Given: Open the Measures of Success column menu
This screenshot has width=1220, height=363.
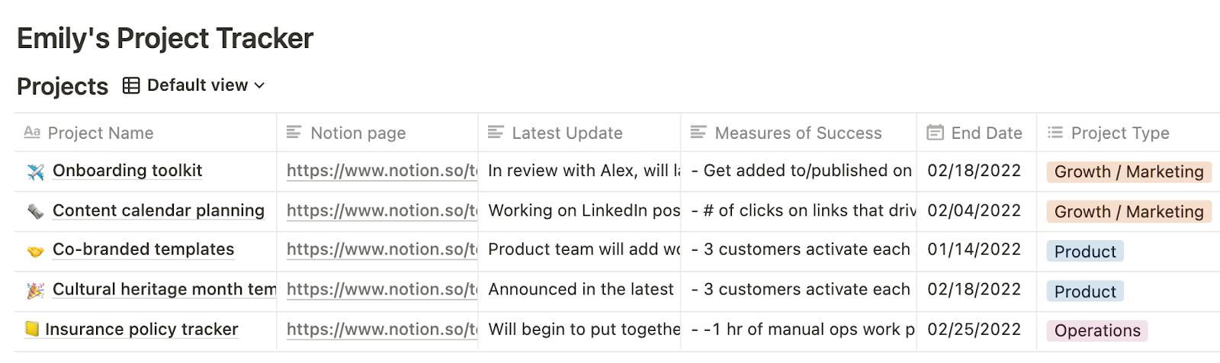Looking at the screenshot, I should pyautogui.click(x=798, y=133).
